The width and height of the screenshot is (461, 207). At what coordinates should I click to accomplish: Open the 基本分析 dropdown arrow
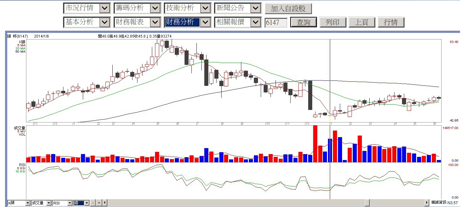tap(105, 22)
